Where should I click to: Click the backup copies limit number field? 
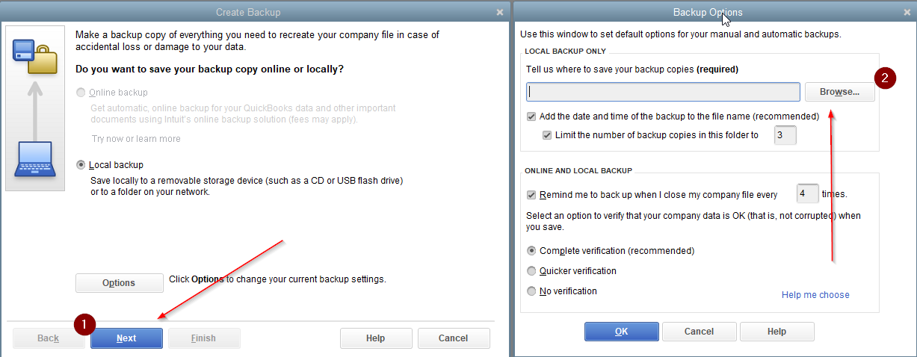[785, 135]
